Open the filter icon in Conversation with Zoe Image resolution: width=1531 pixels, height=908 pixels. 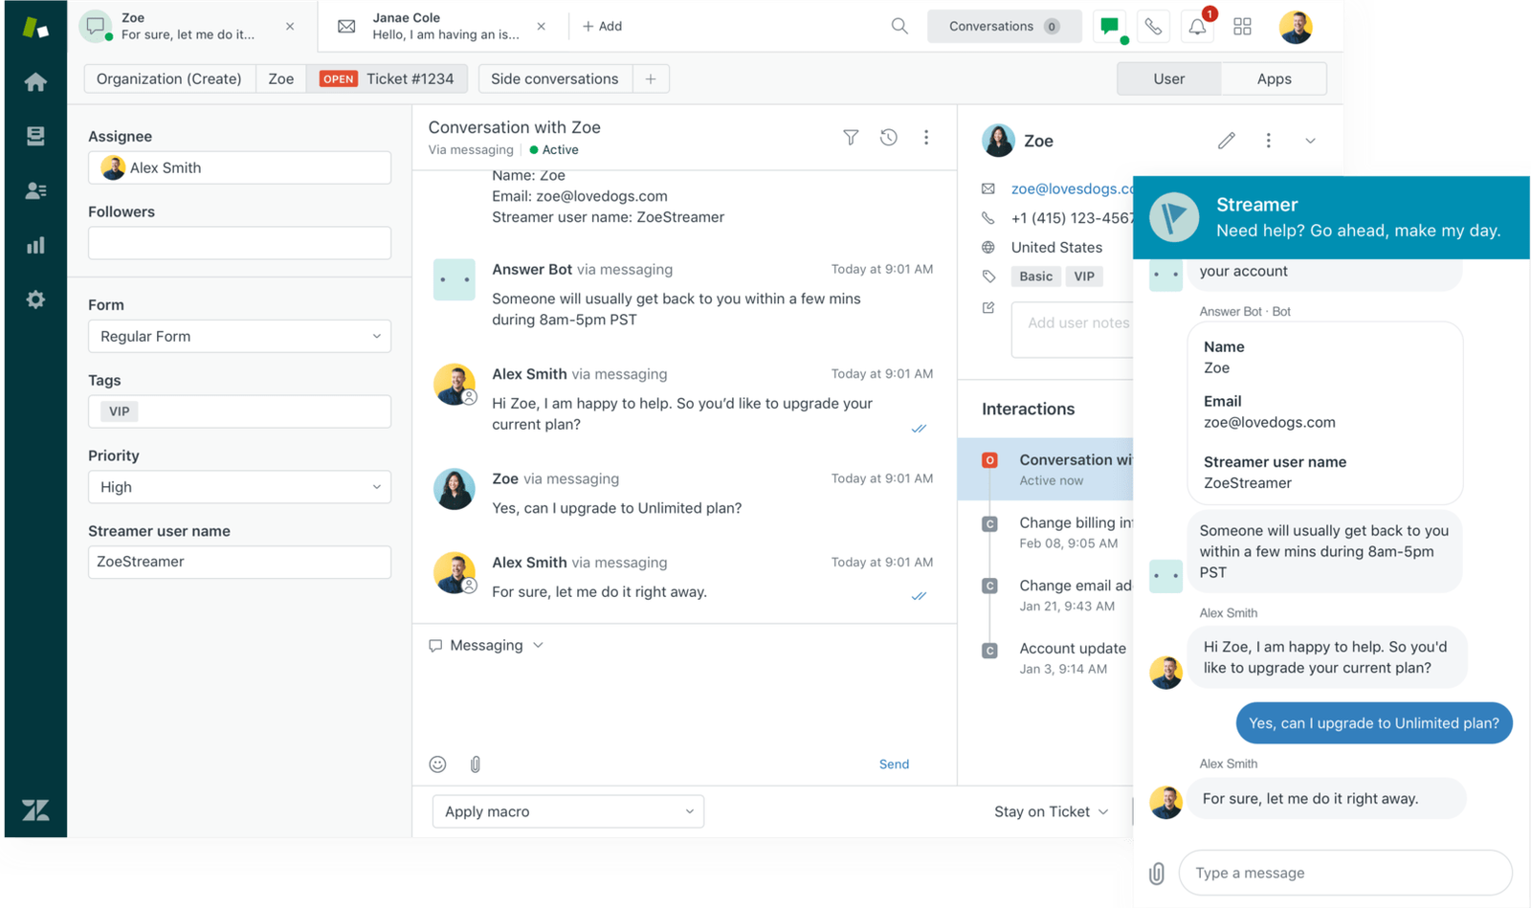point(850,137)
